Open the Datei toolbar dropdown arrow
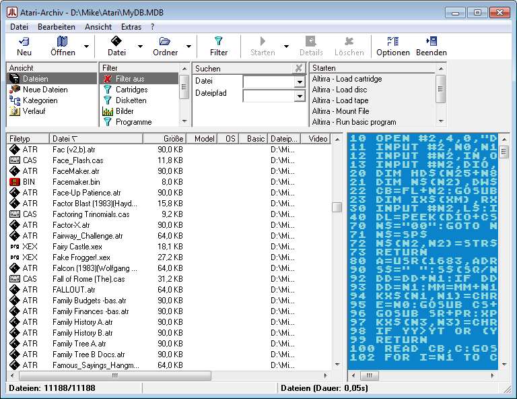The width and height of the screenshot is (517, 399). coord(140,47)
